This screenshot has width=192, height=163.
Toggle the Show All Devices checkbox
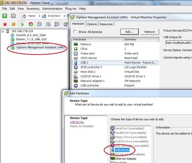[75, 32]
